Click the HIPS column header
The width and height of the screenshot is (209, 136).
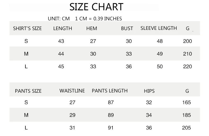tap(149, 91)
